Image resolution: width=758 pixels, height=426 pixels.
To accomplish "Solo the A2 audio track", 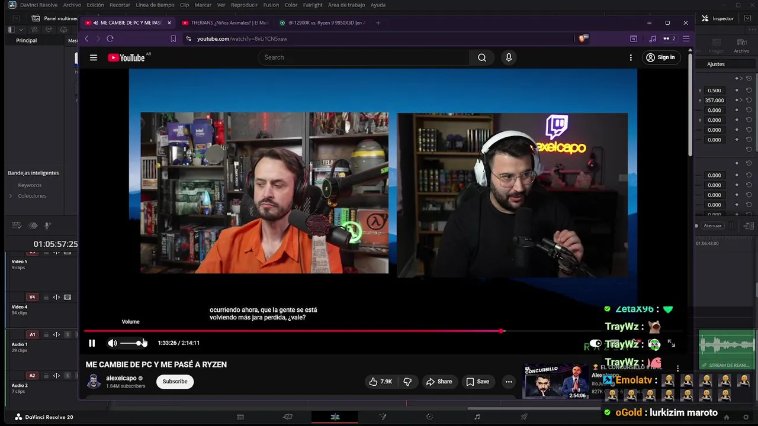I will [x=68, y=376].
